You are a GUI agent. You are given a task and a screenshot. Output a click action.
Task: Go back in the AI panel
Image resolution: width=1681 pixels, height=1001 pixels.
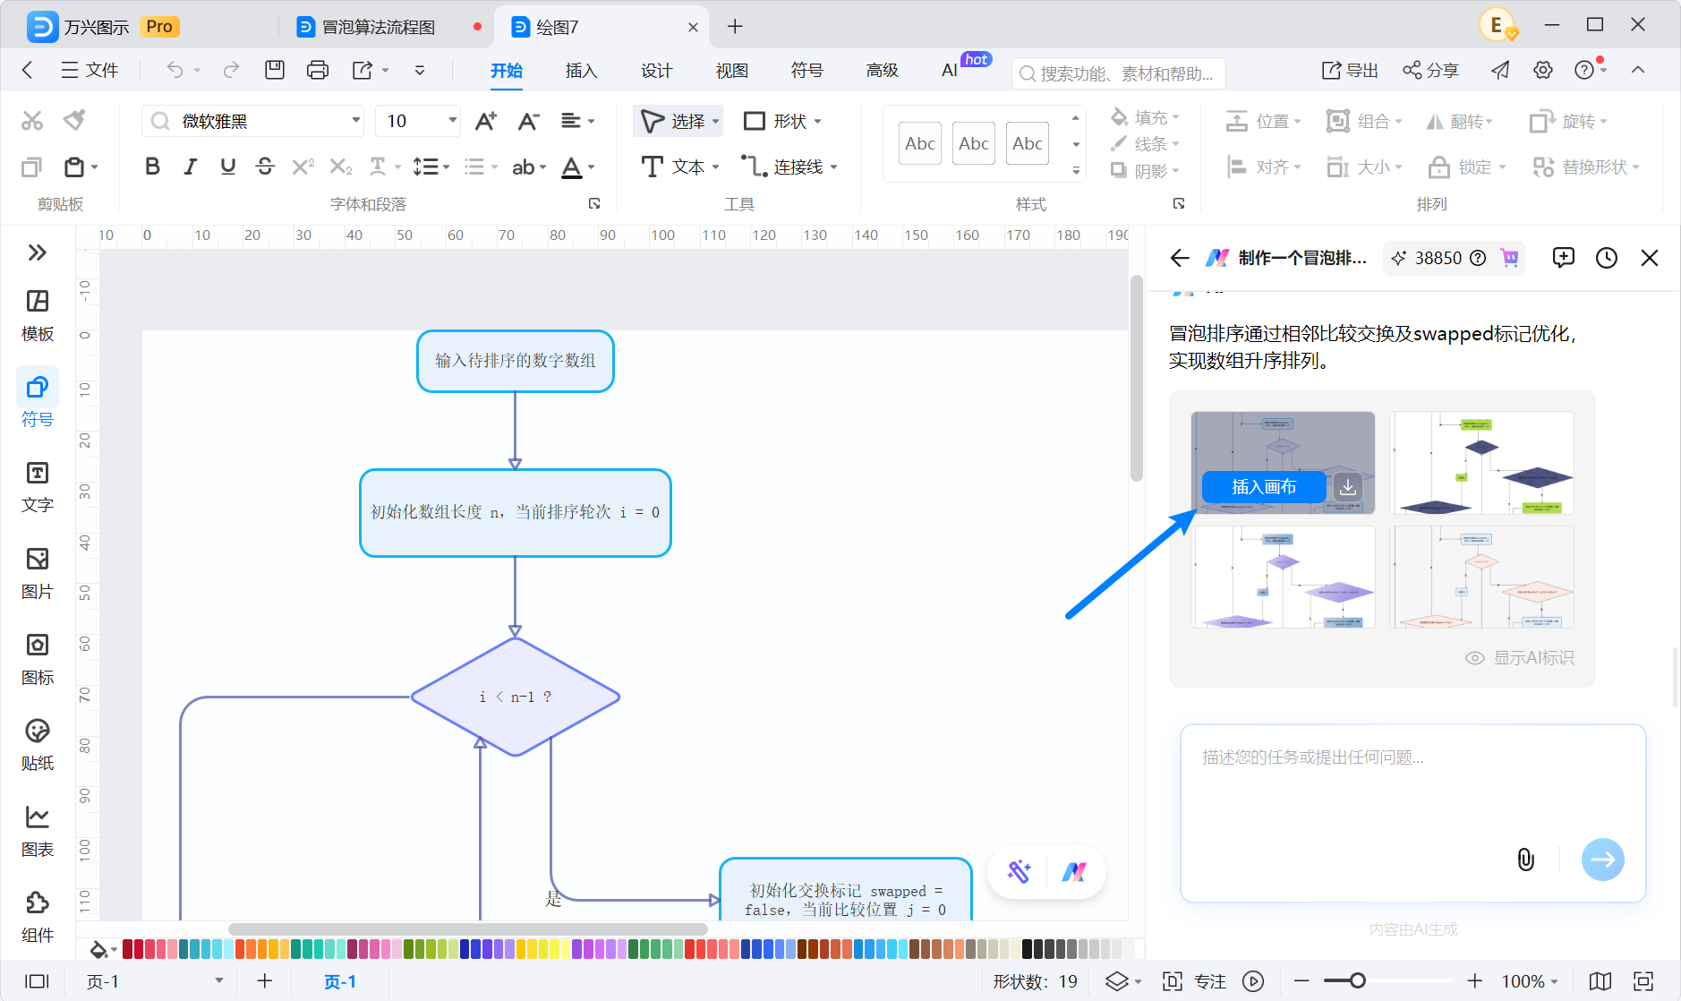coord(1180,258)
